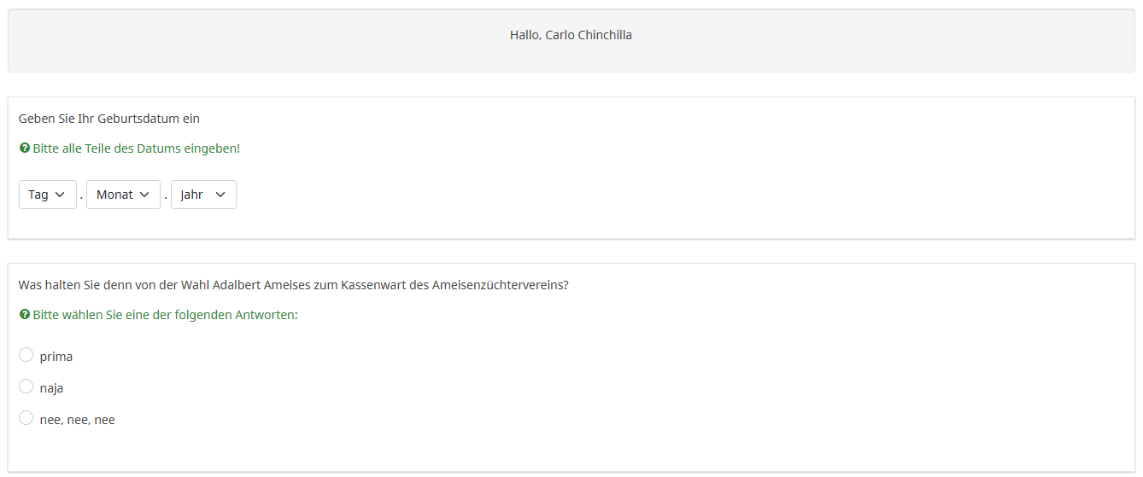This screenshot has width=1143, height=477.
Task: Click the chevron arrow in the Monat selector
Action: [144, 195]
